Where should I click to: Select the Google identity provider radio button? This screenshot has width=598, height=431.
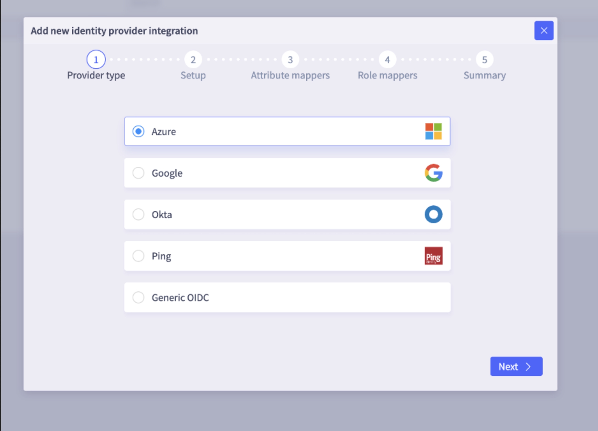[x=138, y=173]
